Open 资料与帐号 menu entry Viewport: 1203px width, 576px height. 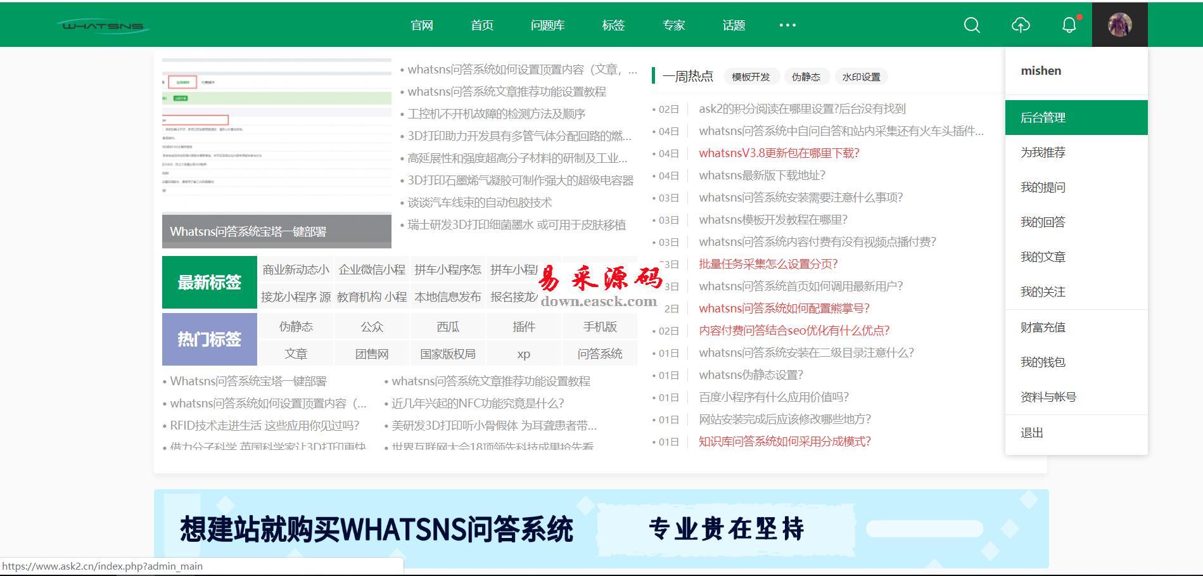pyautogui.click(x=1048, y=397)
